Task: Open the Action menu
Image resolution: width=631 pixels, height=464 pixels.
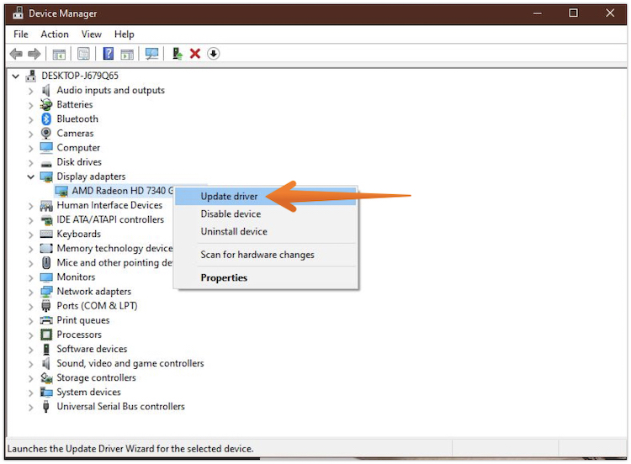Action: pos(55,34)
